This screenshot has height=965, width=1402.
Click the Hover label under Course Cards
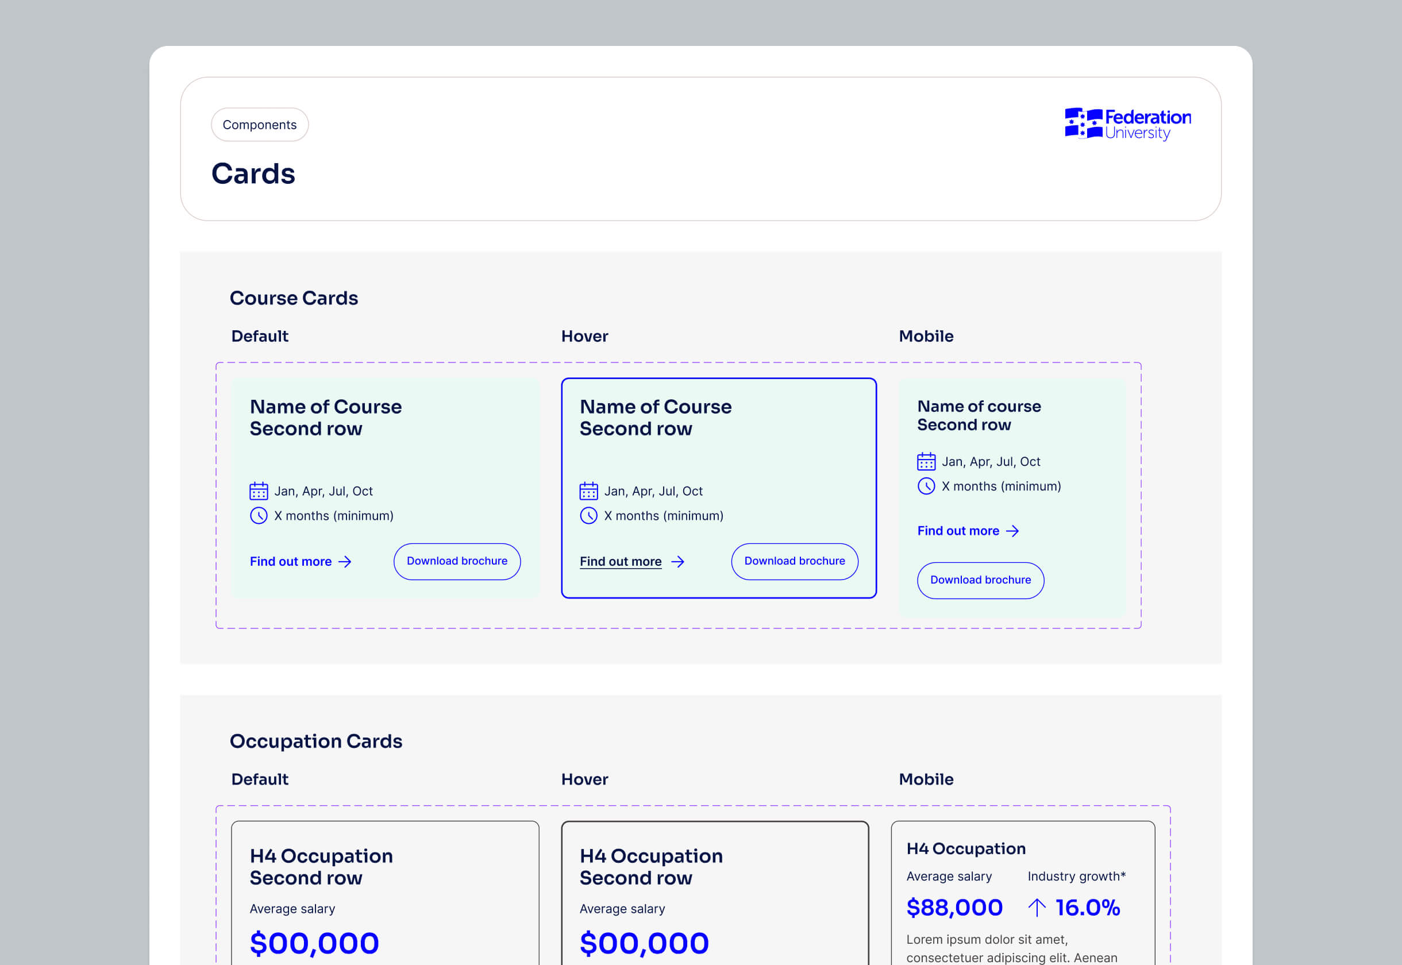[585, 336]
